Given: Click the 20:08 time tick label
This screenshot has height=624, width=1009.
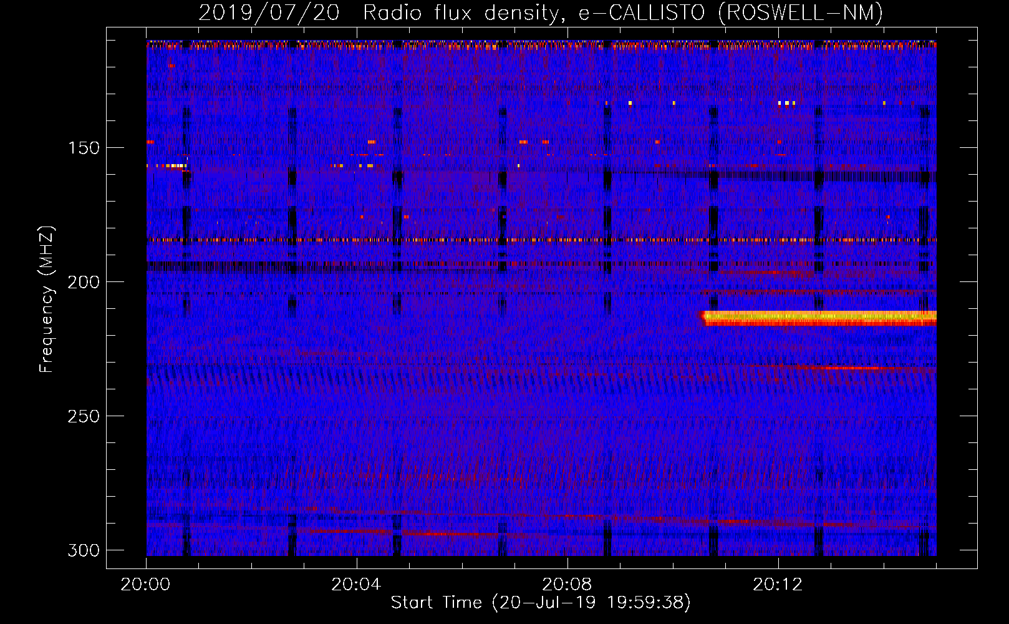Looking at the screenshot, I should click(567, 584).
